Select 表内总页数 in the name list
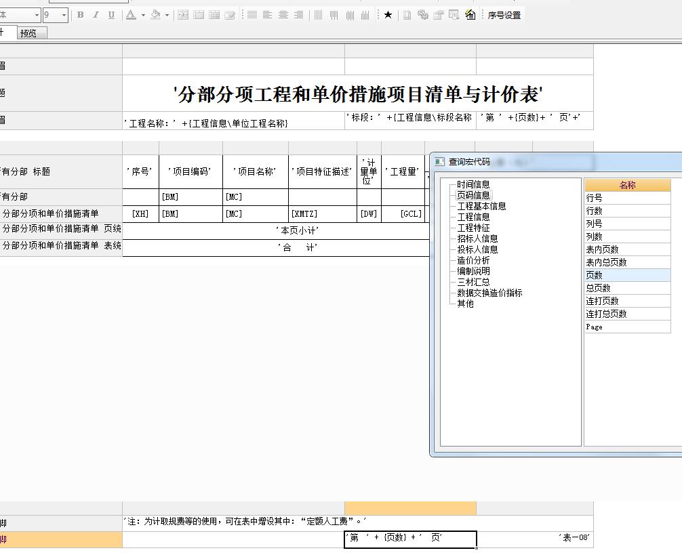Screen dimensions: 682x559 (627, 262)
